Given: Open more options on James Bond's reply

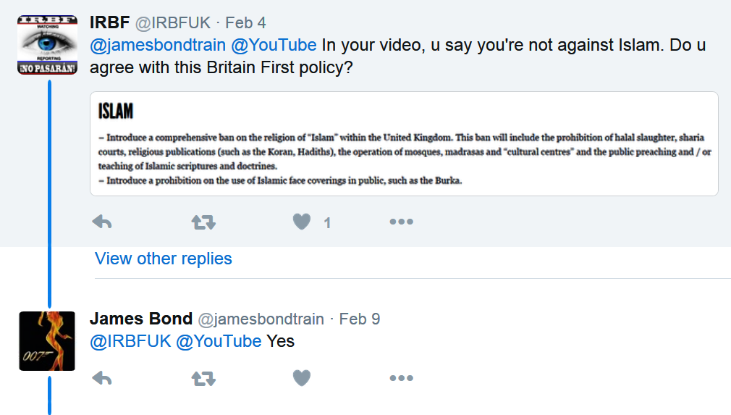Looking at the screenshot, I should tap(401, 377).
